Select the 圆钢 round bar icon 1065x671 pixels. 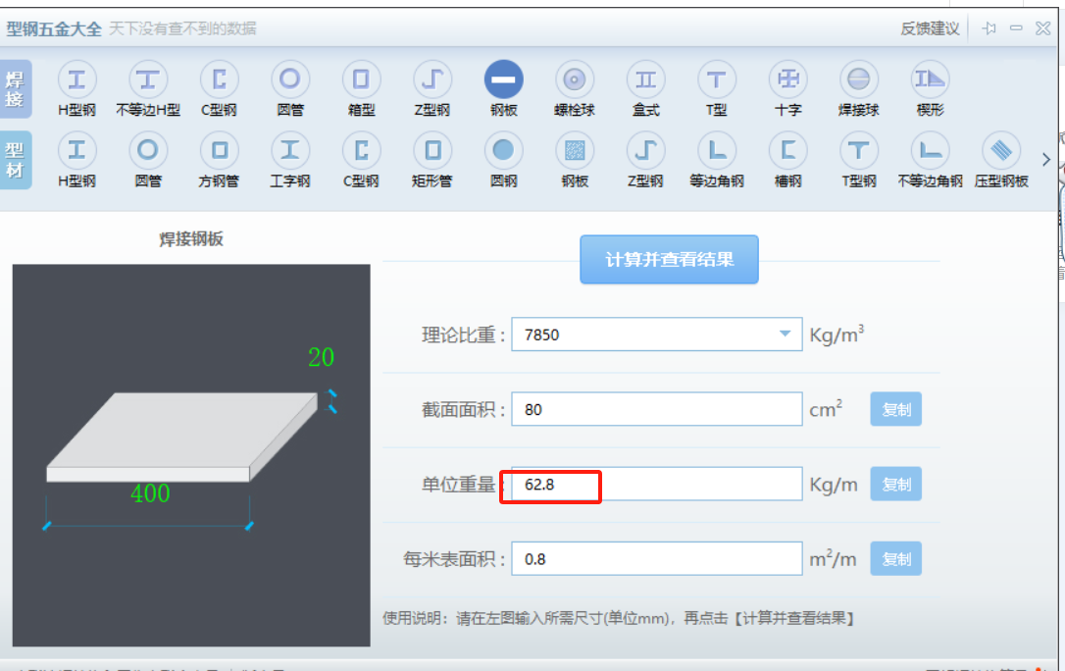click(x=503, y=151)
